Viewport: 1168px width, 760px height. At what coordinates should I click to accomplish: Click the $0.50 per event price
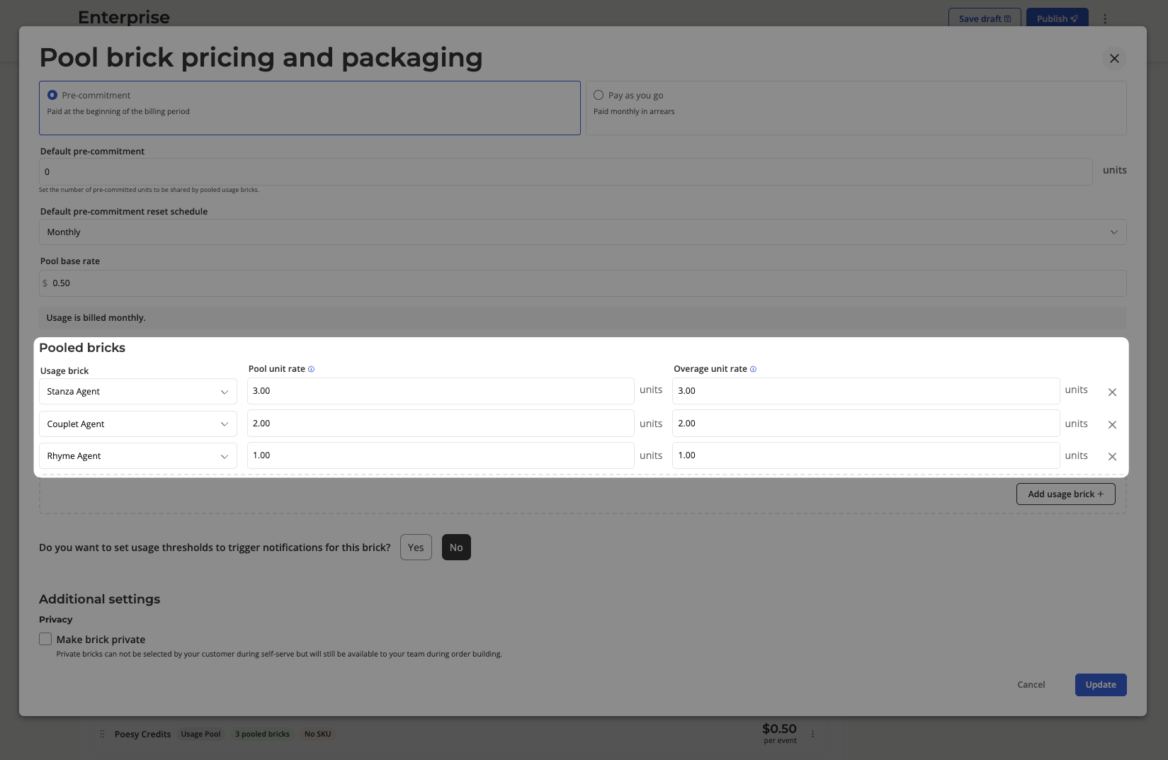(x=779, y=733)
